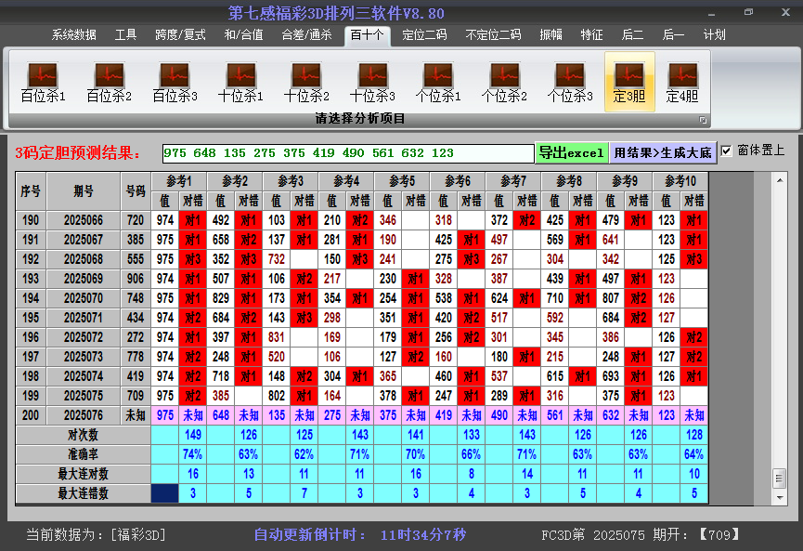Click the FC3D第 2025075 期开 status text
Viewport: 803px width, 551px height.
tap(641, 534)
